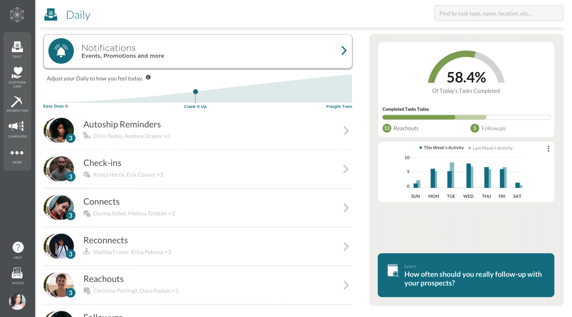The image size is (572, 317).
Task: Expand the Notifications panel chevron
Action: [344, 51]
